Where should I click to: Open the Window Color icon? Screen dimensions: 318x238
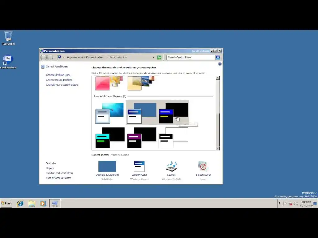click(139, 166)
